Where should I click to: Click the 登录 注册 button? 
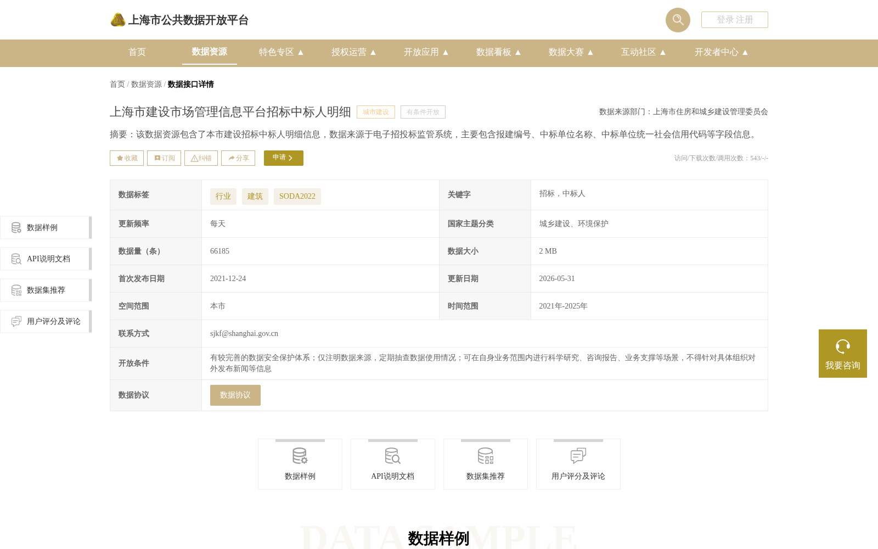point(735,20)
